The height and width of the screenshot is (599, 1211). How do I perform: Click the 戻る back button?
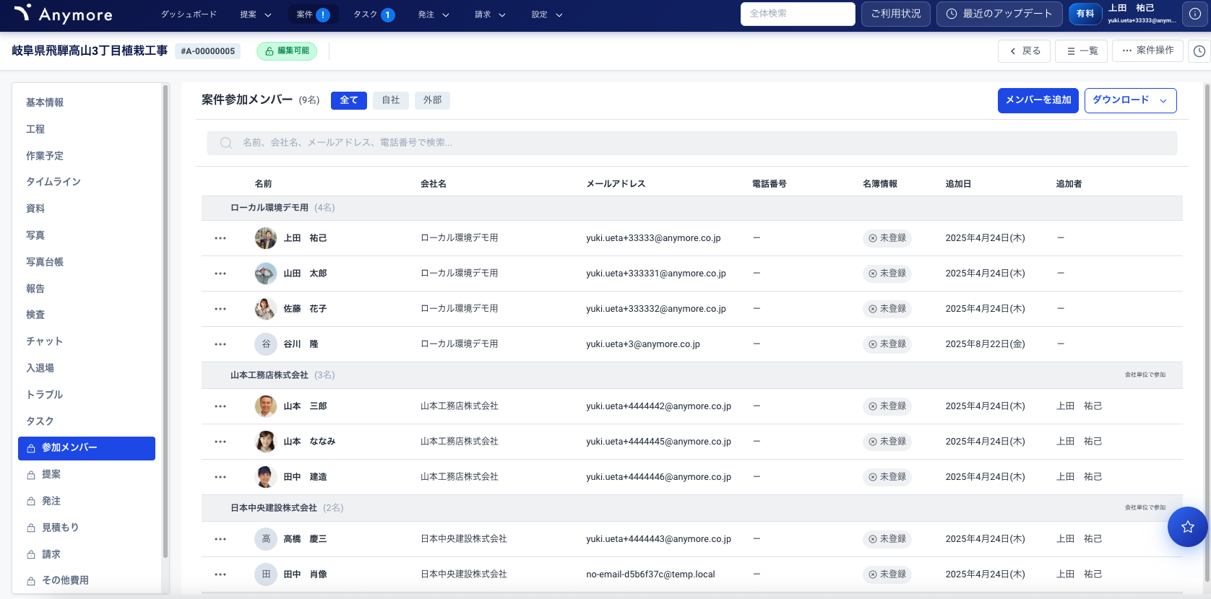(x=1025, y=51)
